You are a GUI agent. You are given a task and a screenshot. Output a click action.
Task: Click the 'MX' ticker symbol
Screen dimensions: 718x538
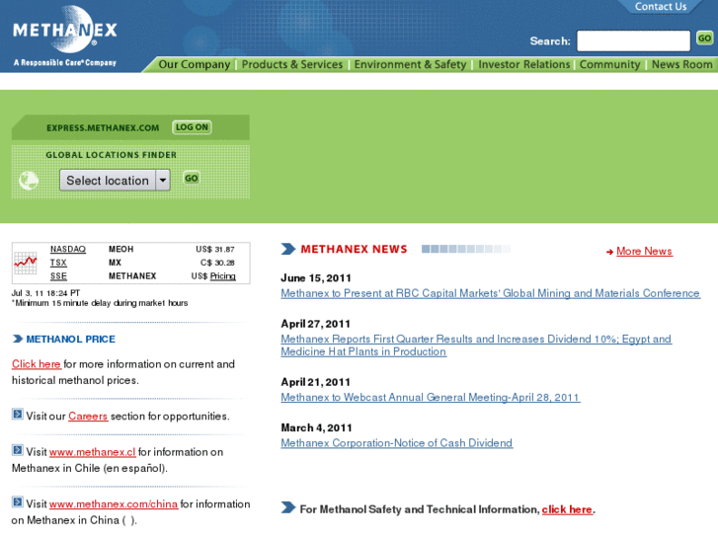pos(115,263)
